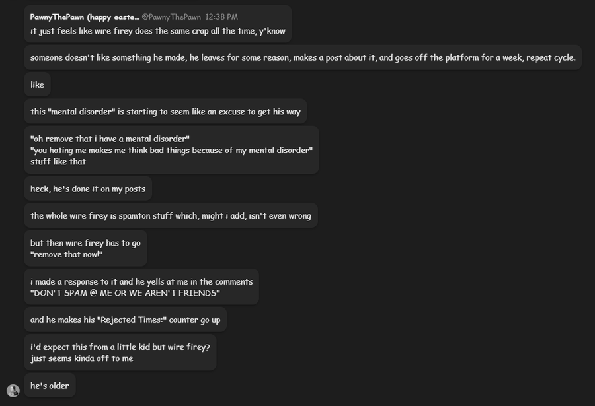
Task: Click the "Rejected Times:" counter message
Action: [x=125, y=320]
